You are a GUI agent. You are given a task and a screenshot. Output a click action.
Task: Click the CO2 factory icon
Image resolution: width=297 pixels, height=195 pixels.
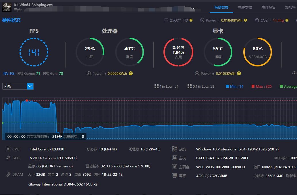(257, 20)
